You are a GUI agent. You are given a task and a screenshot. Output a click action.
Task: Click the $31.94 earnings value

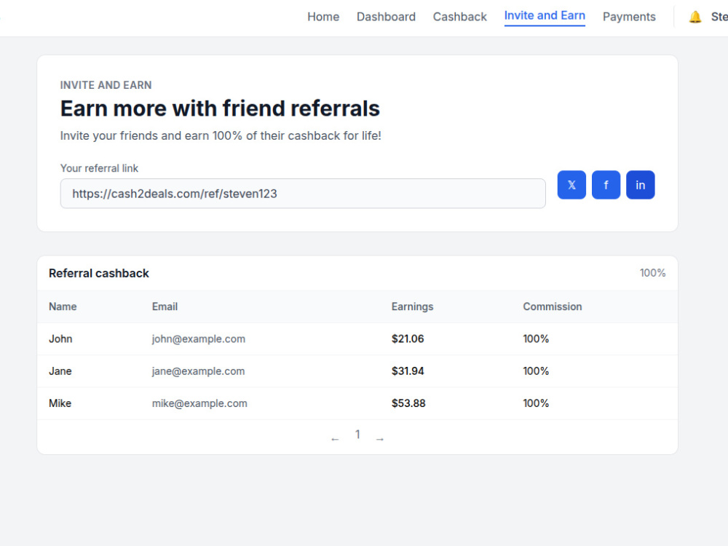(408, 371)
